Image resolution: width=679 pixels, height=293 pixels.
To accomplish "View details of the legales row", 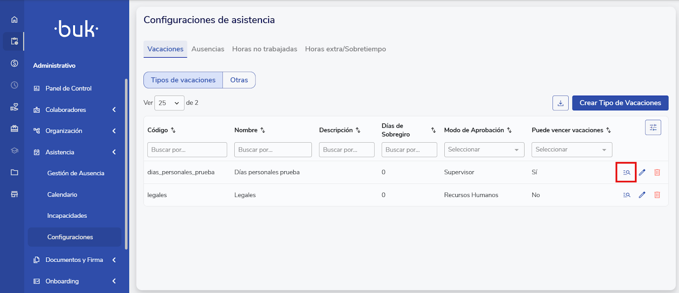I will [626, 195].
